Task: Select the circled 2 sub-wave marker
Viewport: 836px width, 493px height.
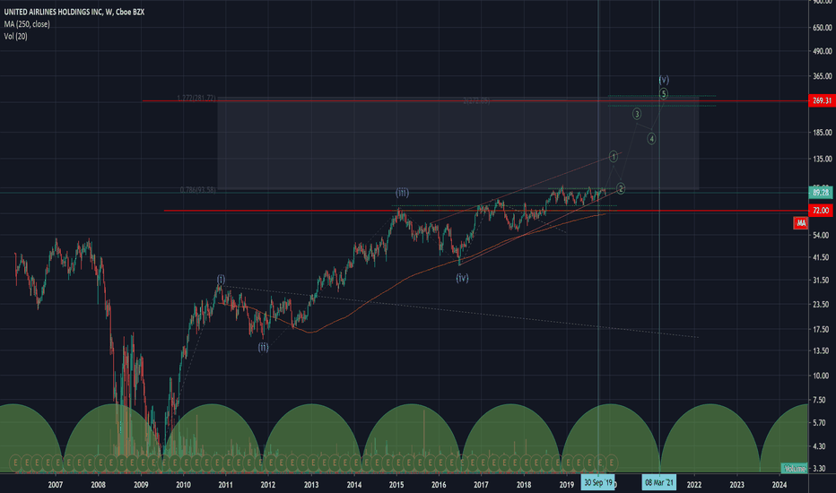Action: 621,188
